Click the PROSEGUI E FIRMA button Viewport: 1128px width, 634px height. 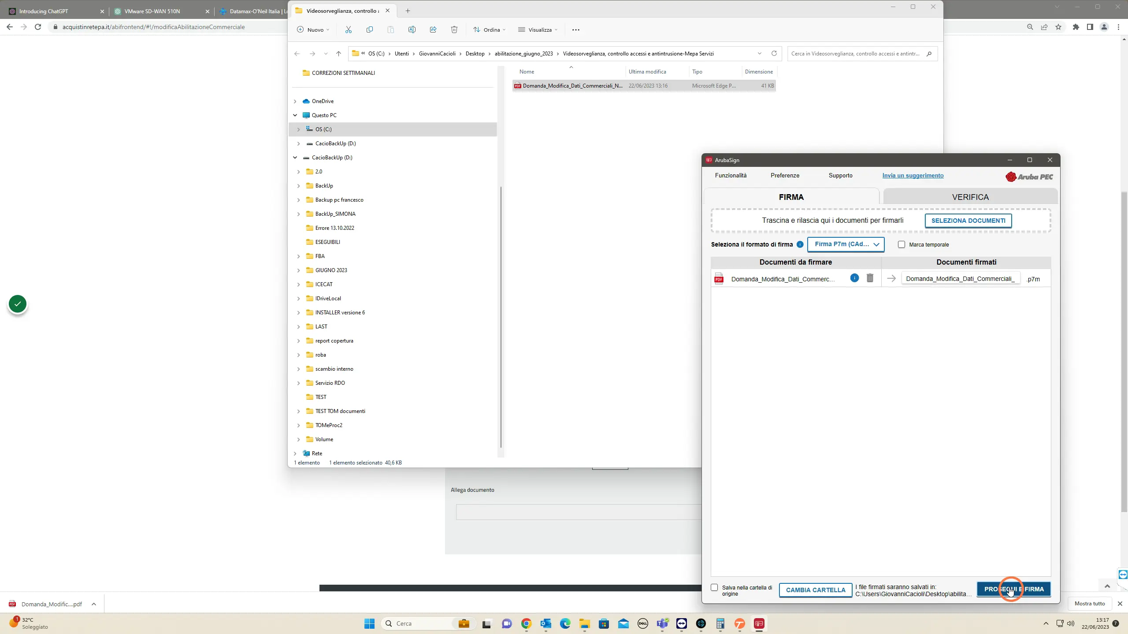(x=1014, y=589)
